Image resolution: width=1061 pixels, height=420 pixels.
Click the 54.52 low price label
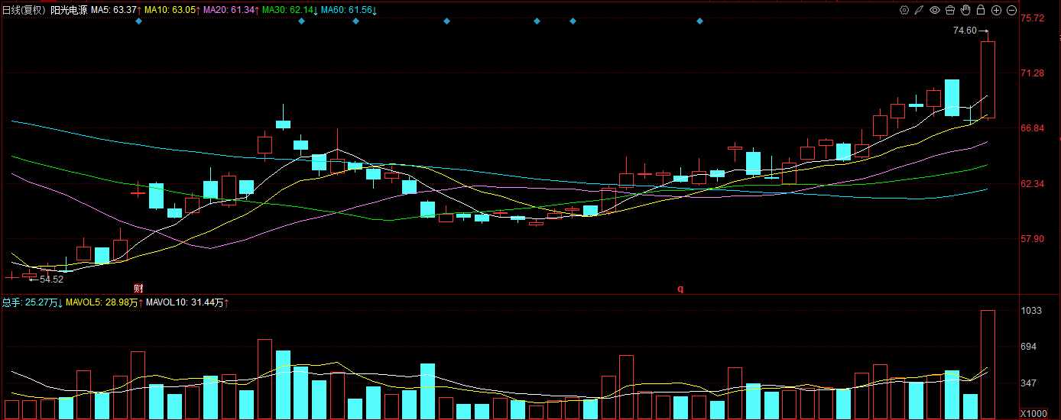[51, 279]
